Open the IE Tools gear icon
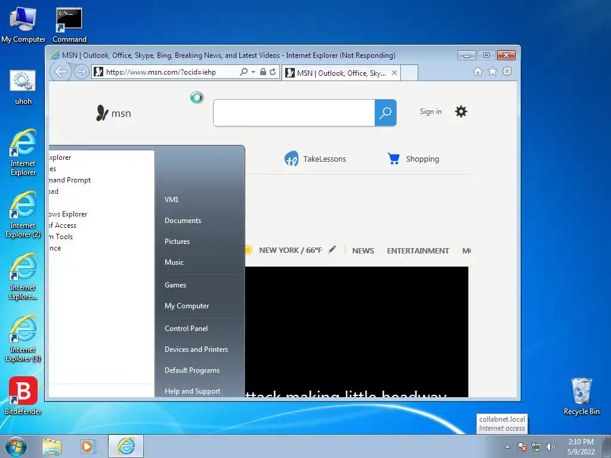Screen dimensions: 611x458 pos(507,72)
